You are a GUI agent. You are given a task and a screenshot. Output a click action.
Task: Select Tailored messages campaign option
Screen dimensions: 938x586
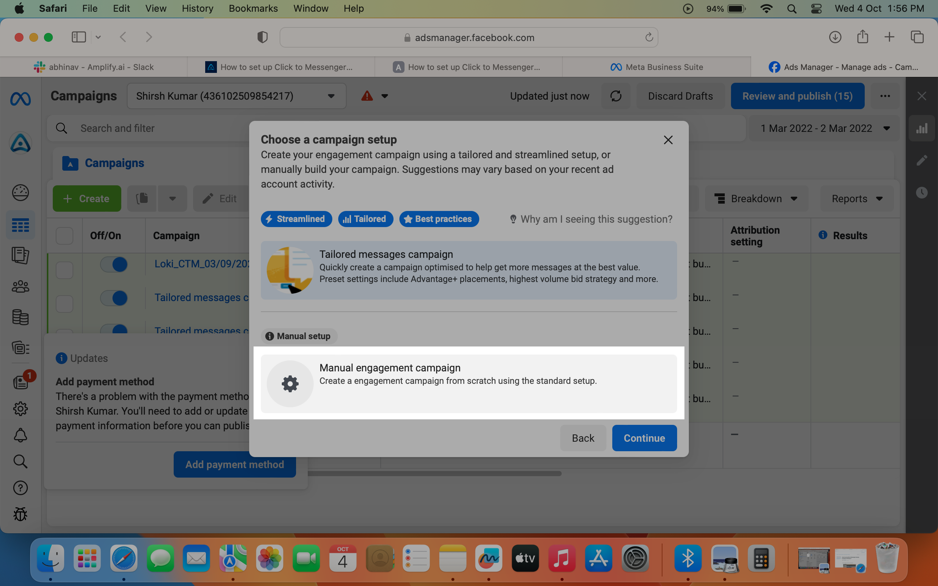pyautogui.click(x=469, y=270)
